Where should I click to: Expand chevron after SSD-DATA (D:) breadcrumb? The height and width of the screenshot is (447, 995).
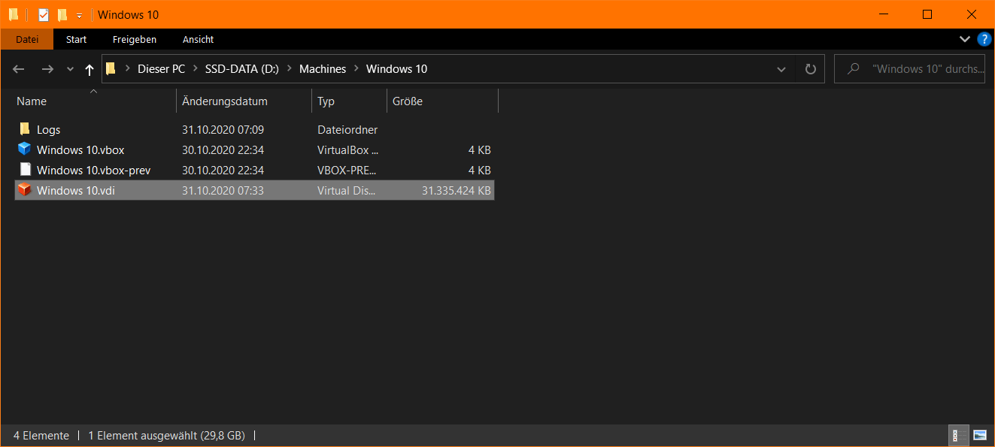coord(290,68)
